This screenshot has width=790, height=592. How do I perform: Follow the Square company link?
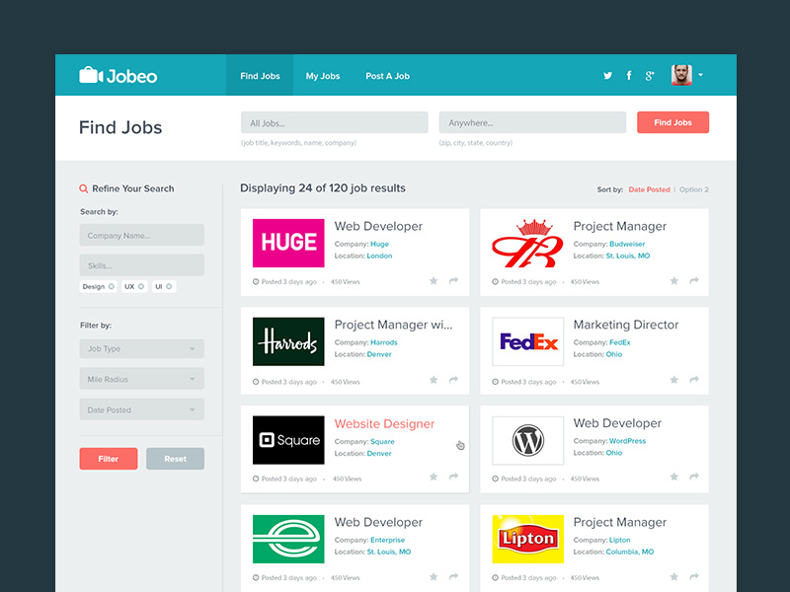[382, 441]
